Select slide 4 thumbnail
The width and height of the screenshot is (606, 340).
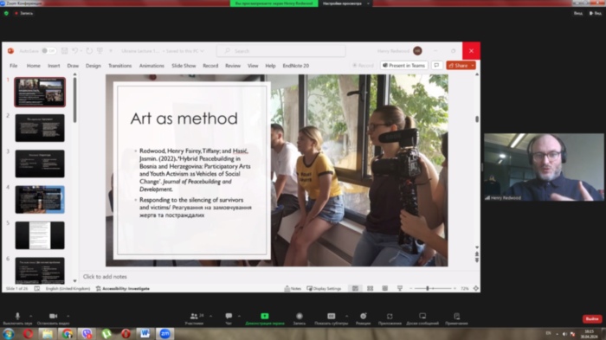[x=40, y=200]
